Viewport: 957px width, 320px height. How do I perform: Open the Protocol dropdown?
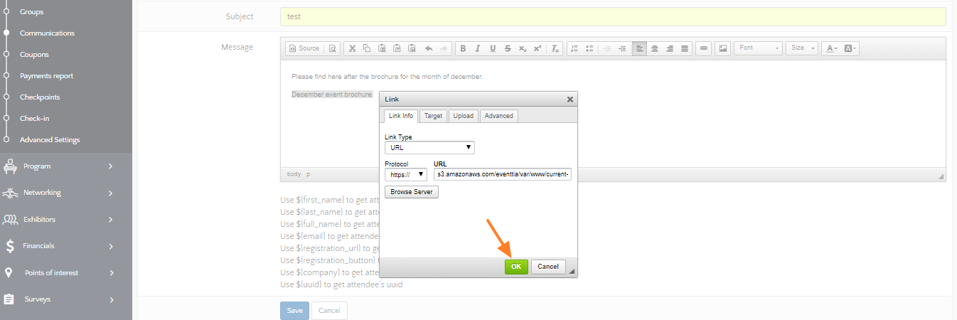(405, 174)
